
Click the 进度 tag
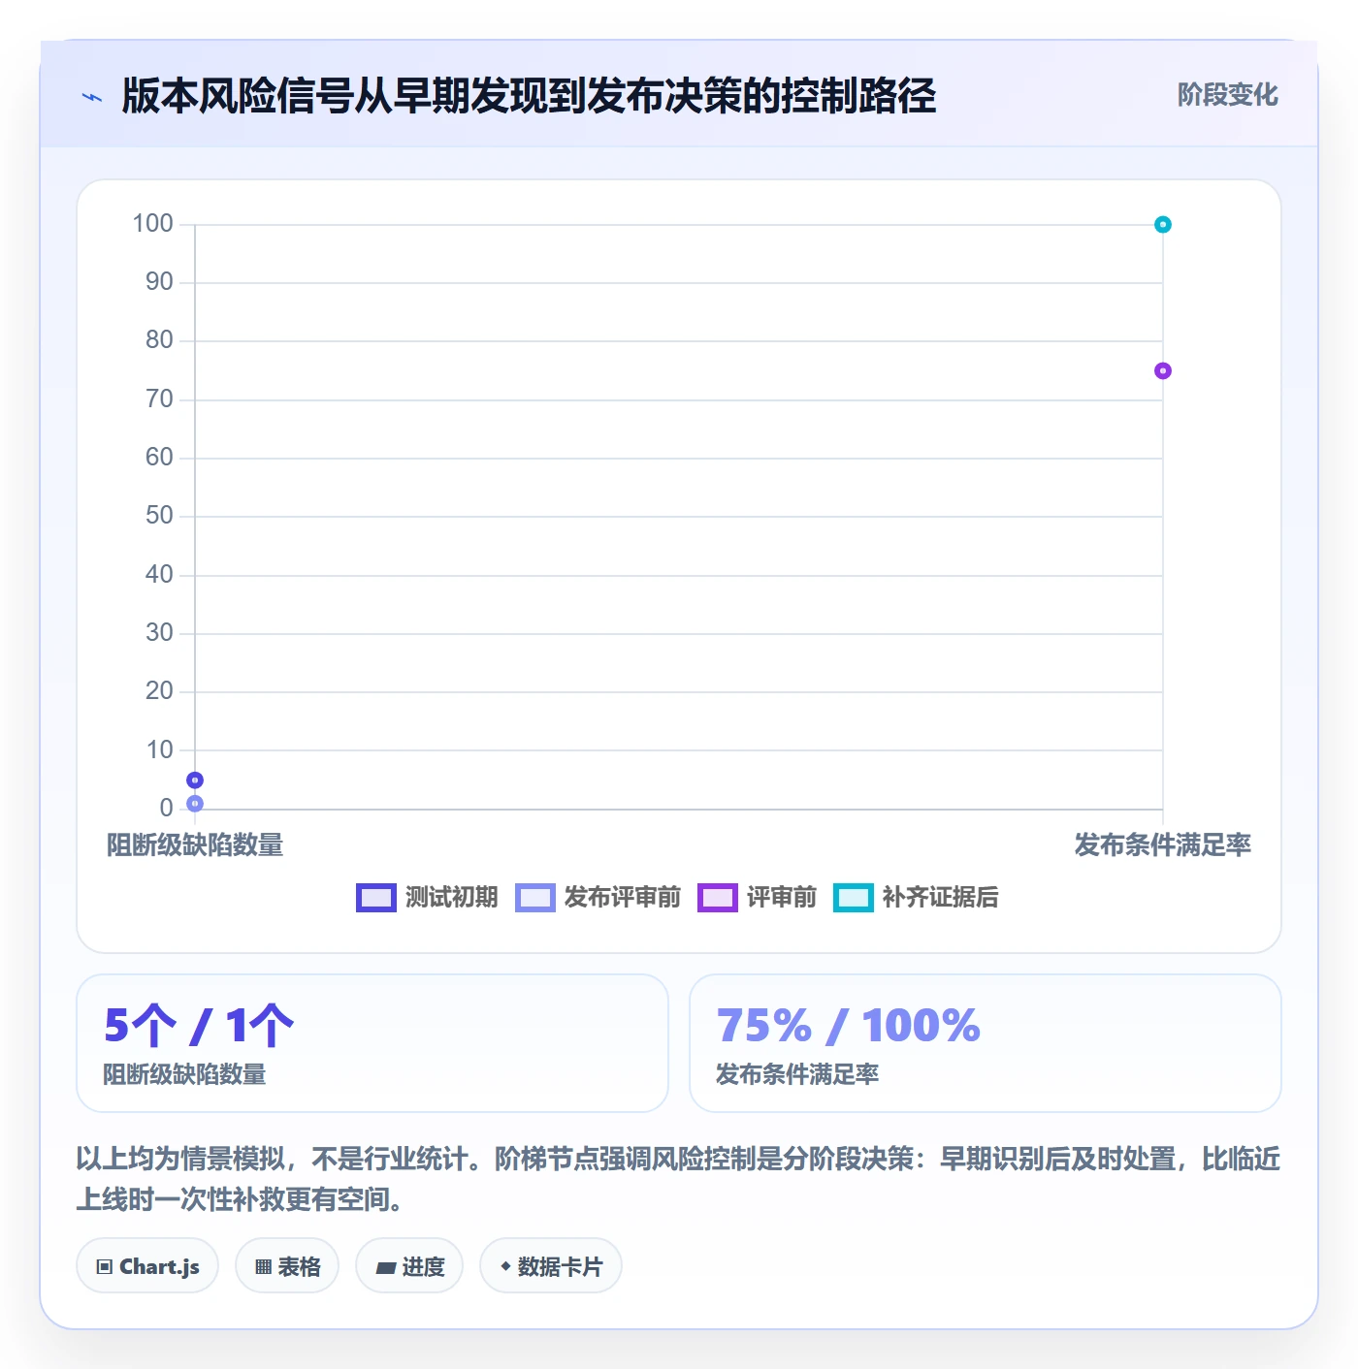409,1266
